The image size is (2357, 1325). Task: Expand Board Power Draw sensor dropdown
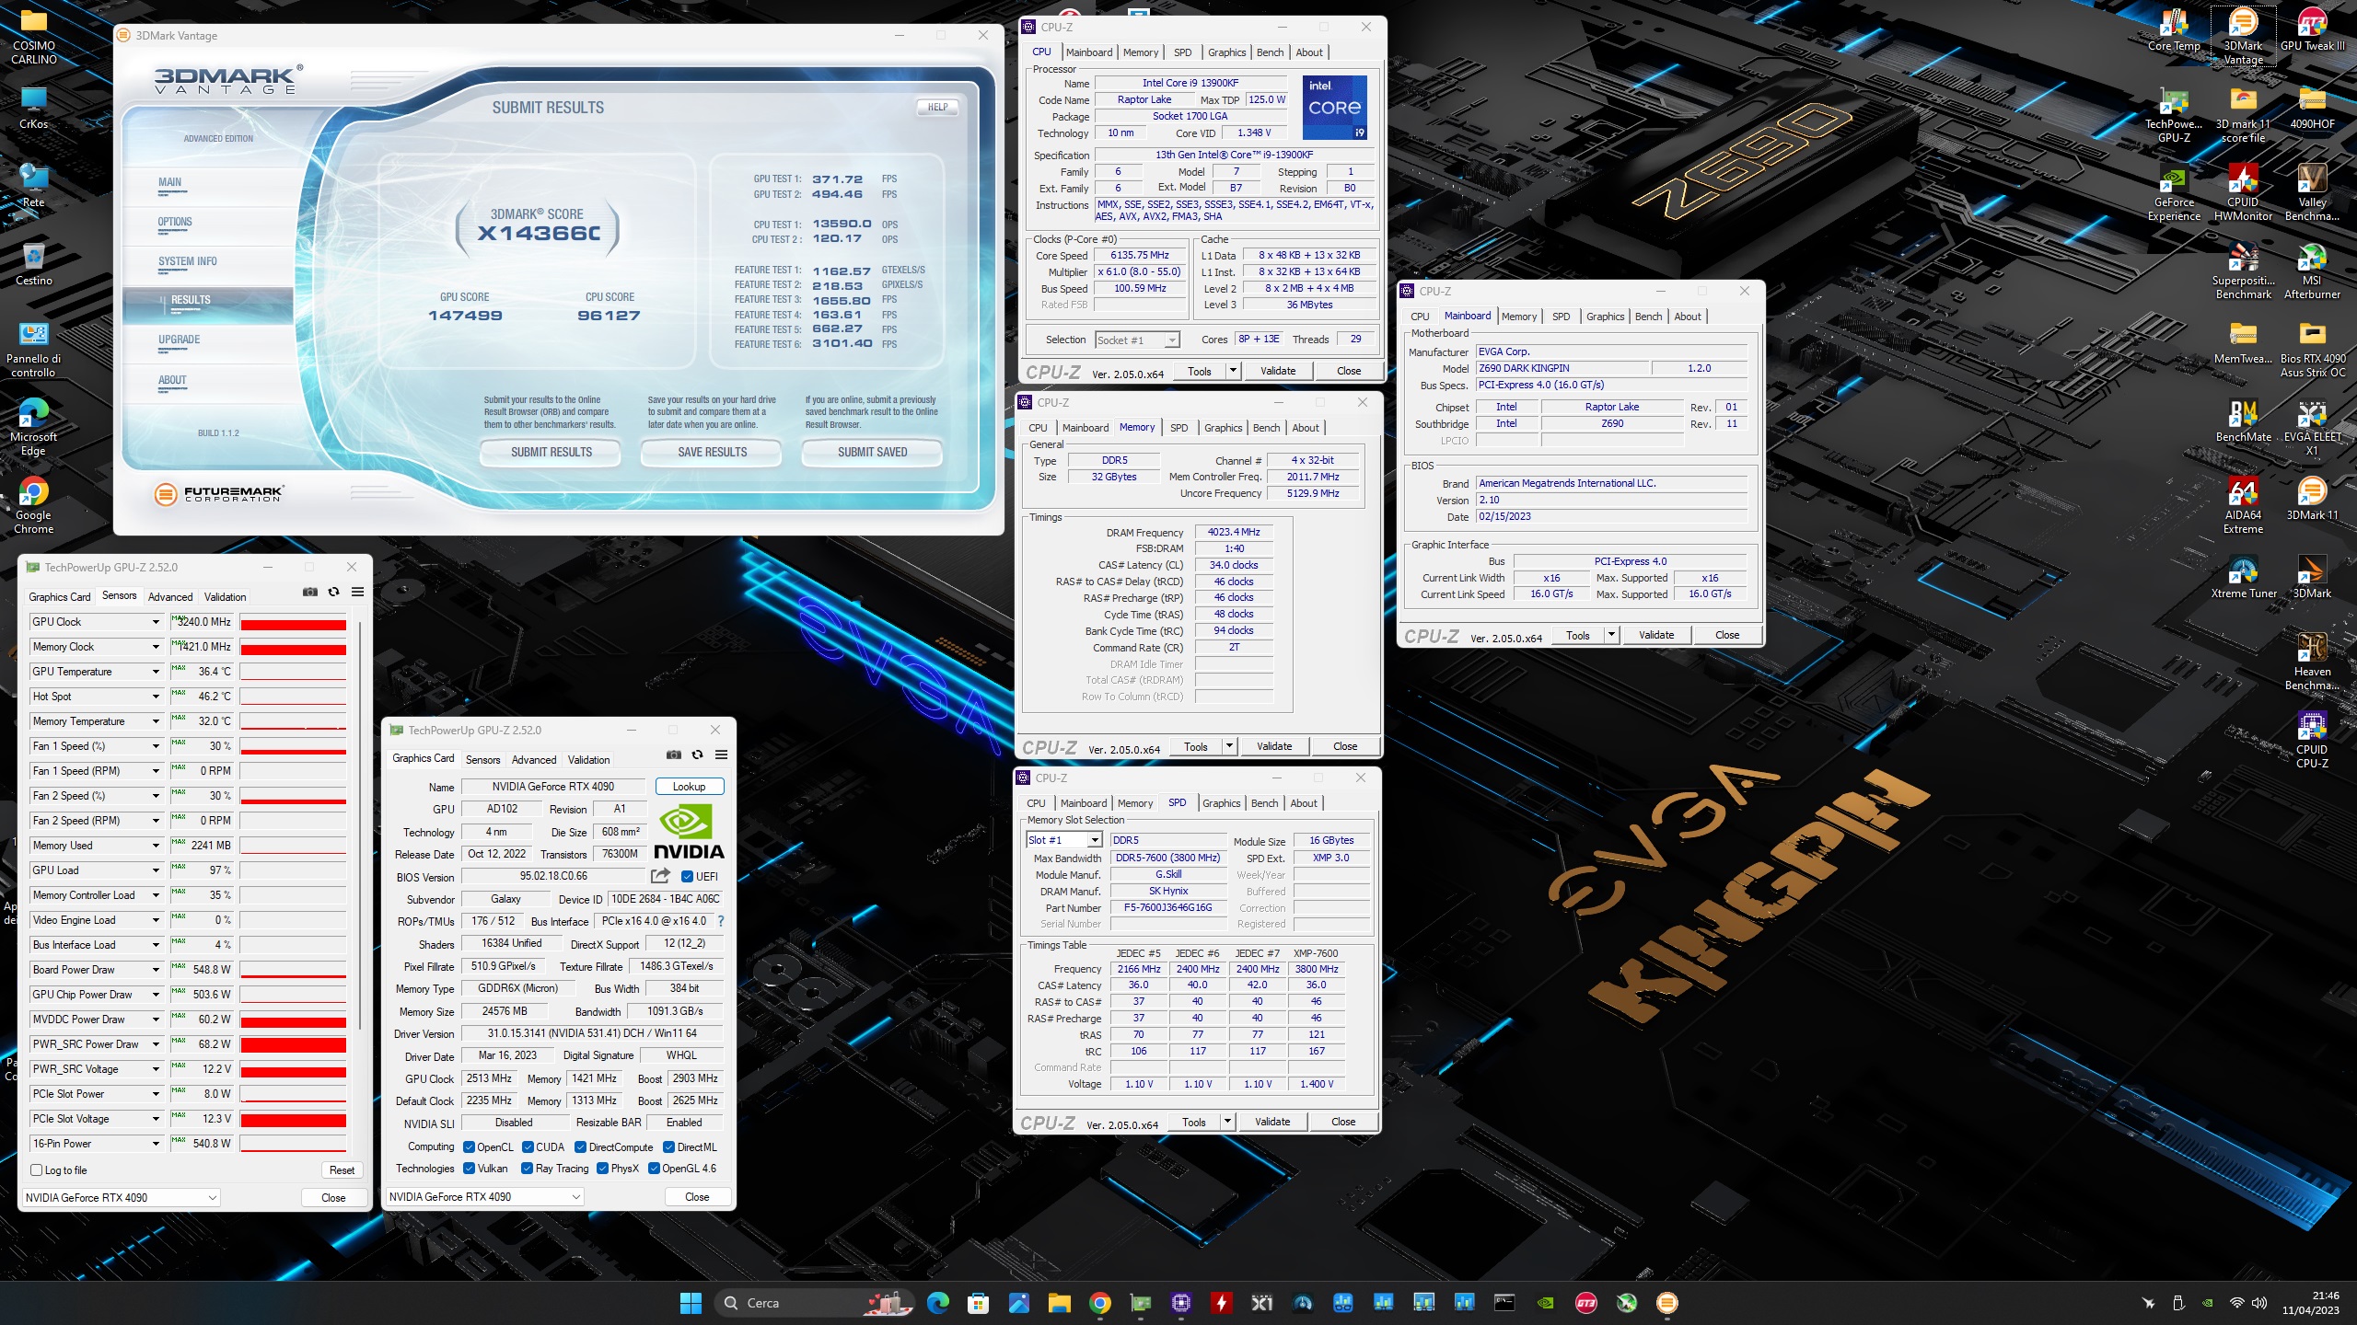click(156, 970)
